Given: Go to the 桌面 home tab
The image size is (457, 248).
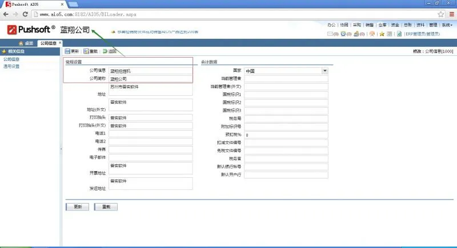Looking at the screenshot, I should pyautogui.click(x=26, y=43).
